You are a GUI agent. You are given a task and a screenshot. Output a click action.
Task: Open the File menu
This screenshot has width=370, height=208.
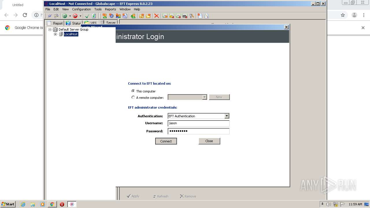pos(48,9)
